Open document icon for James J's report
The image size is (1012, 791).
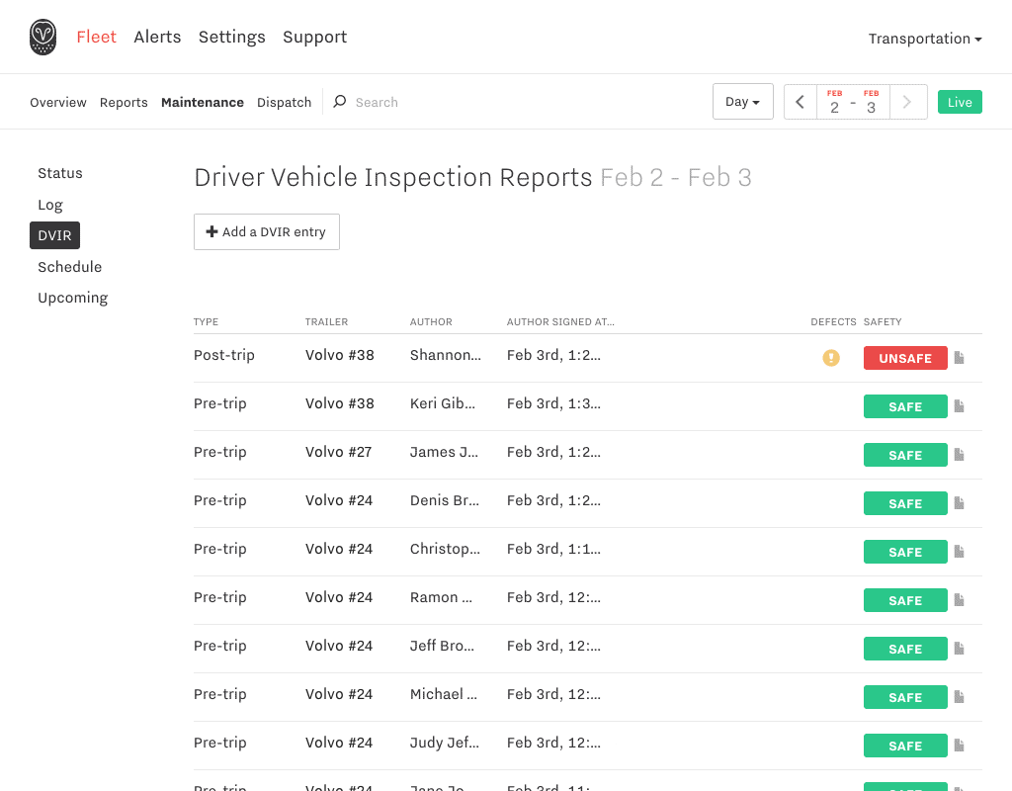coord(959,455)
